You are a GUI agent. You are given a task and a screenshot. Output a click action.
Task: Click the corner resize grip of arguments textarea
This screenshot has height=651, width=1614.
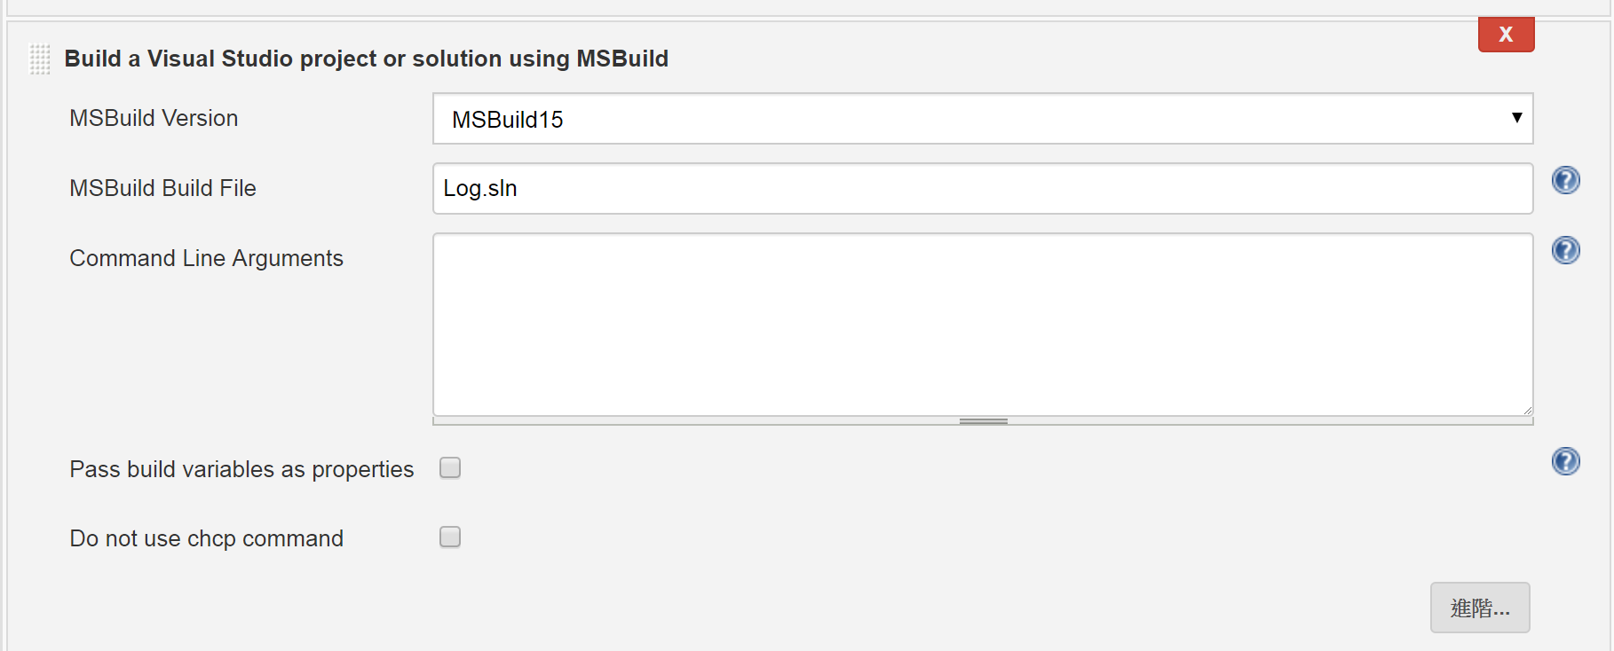tap(1526, 410)
